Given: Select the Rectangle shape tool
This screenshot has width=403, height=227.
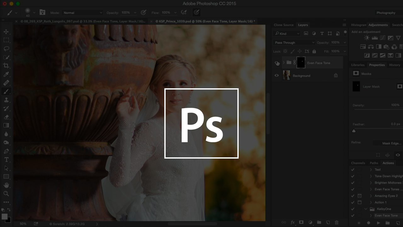Looking at the screenshot, I should pyautogui.click(x=6, y=177).
